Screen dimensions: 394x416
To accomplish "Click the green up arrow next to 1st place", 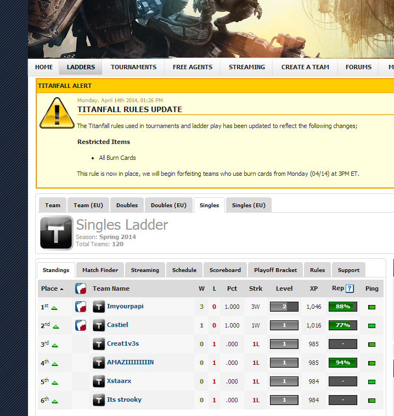I will tap(54, 308).
